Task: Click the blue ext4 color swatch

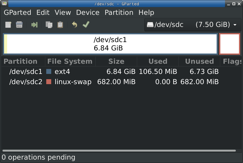Action: 49,71
